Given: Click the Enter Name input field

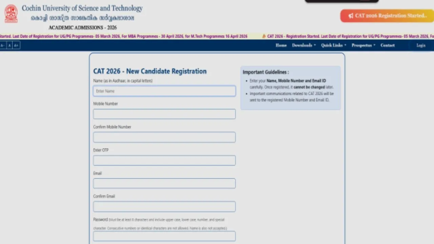Looking at the screenshot, I should pos(164,91).
